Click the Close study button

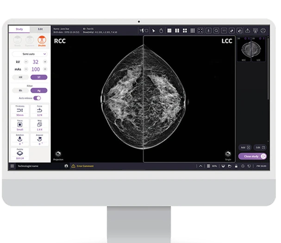252,156
